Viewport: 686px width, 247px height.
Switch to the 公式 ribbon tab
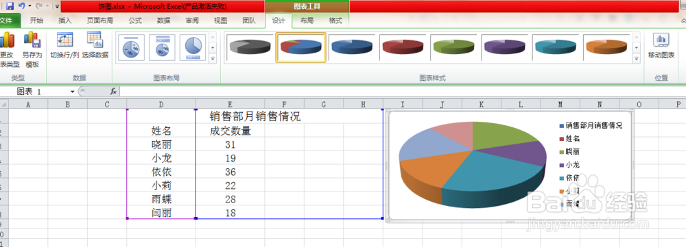(135, 21)
